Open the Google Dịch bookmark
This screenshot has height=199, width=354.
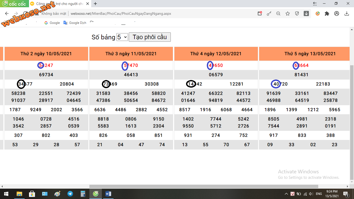(x=75, y=23)
